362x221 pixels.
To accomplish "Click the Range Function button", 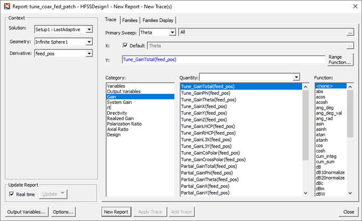I will coord(340,60).
